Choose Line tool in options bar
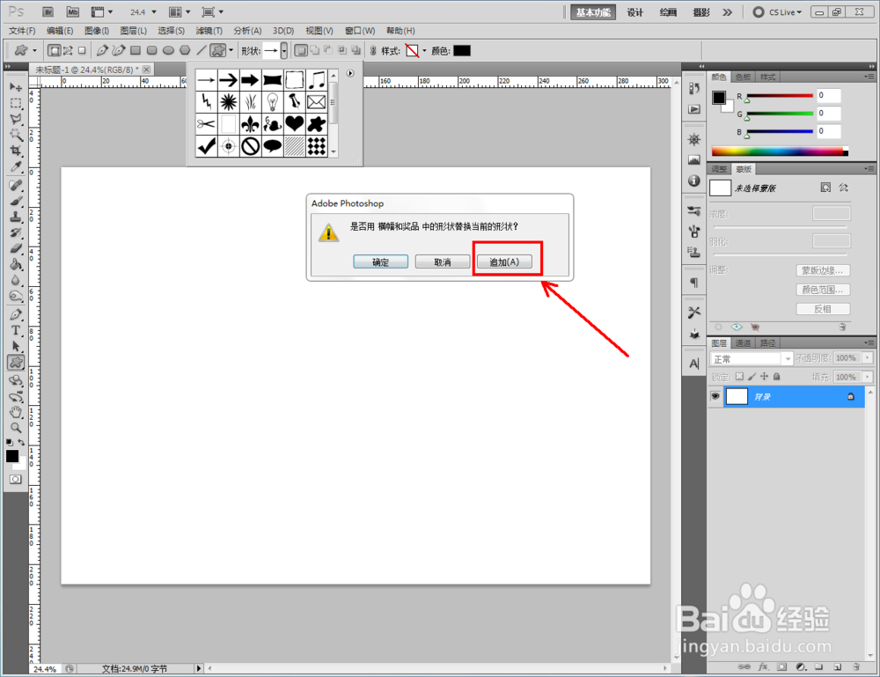The image size is (880, 677). click(201, 50)
